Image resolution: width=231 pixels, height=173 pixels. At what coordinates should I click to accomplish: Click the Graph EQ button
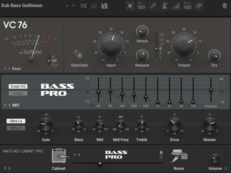[x=18, y=86]
